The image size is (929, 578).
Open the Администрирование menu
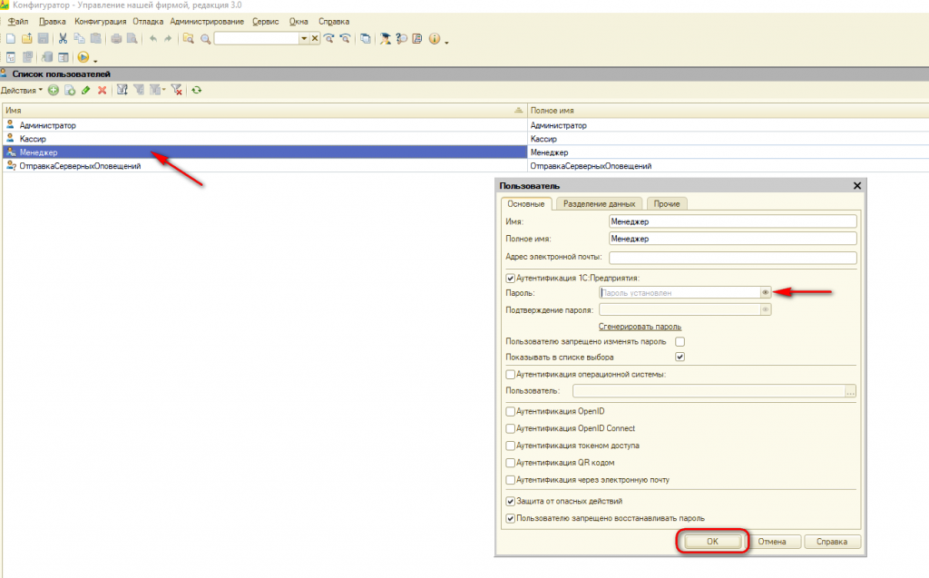[x=207, y=22]
